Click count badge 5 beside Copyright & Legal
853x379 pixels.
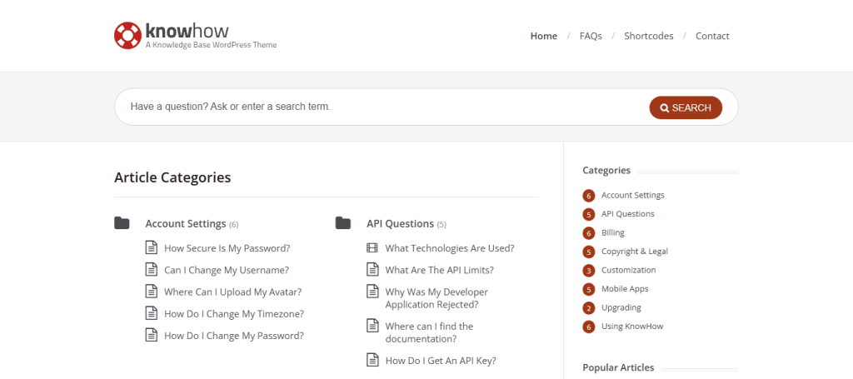(589, 252)
